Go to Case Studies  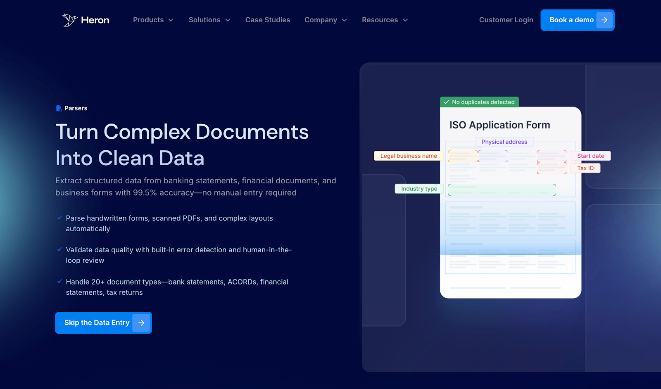pos(268,20)
